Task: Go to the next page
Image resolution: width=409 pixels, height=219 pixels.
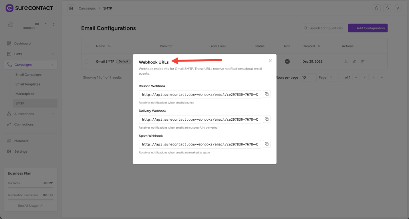Action: [373, 78]
